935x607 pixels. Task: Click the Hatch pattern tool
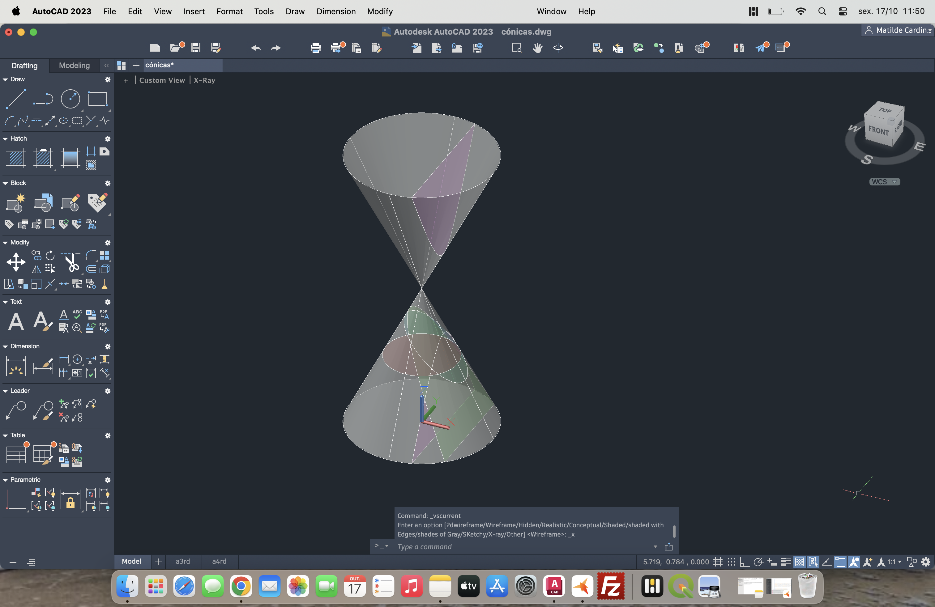[16, 158]
